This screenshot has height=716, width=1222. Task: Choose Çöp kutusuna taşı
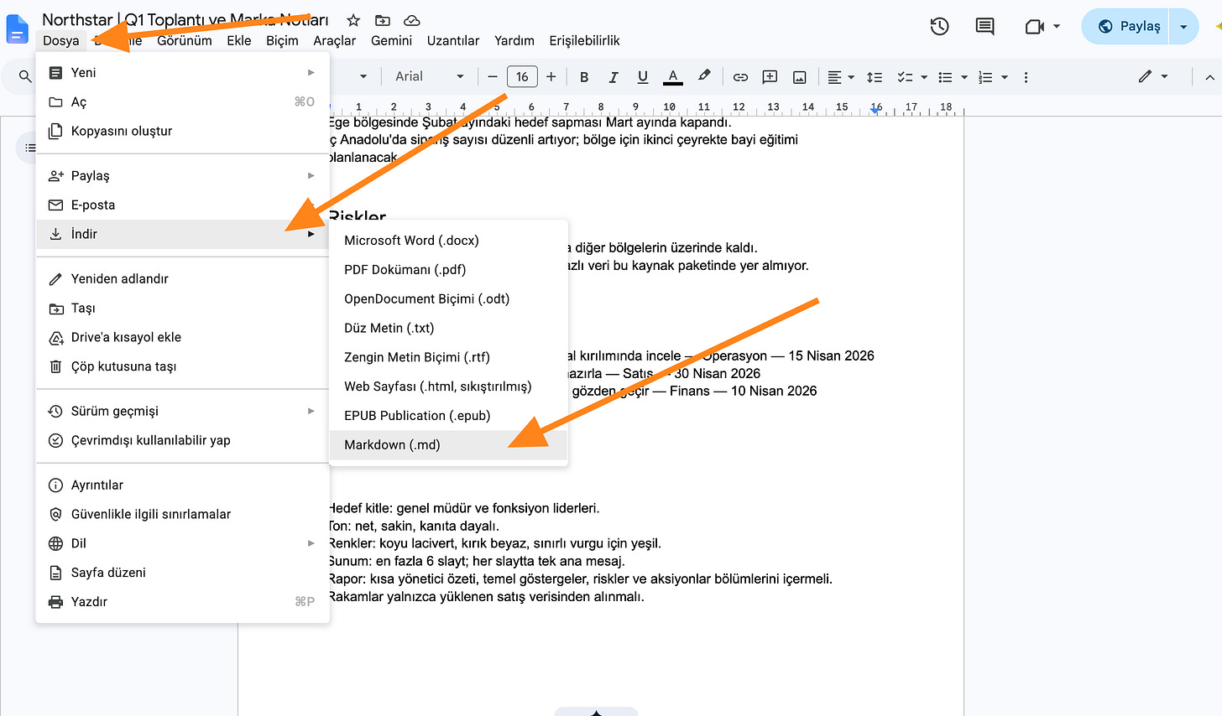click(183, 367)
